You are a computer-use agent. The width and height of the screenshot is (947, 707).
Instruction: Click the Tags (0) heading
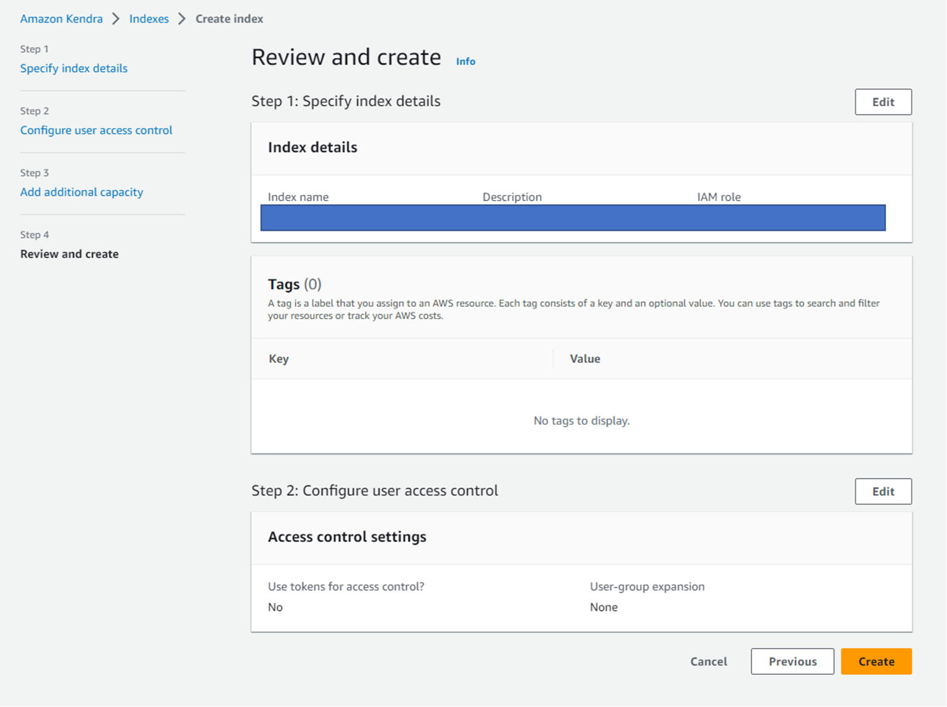(294, 285)
